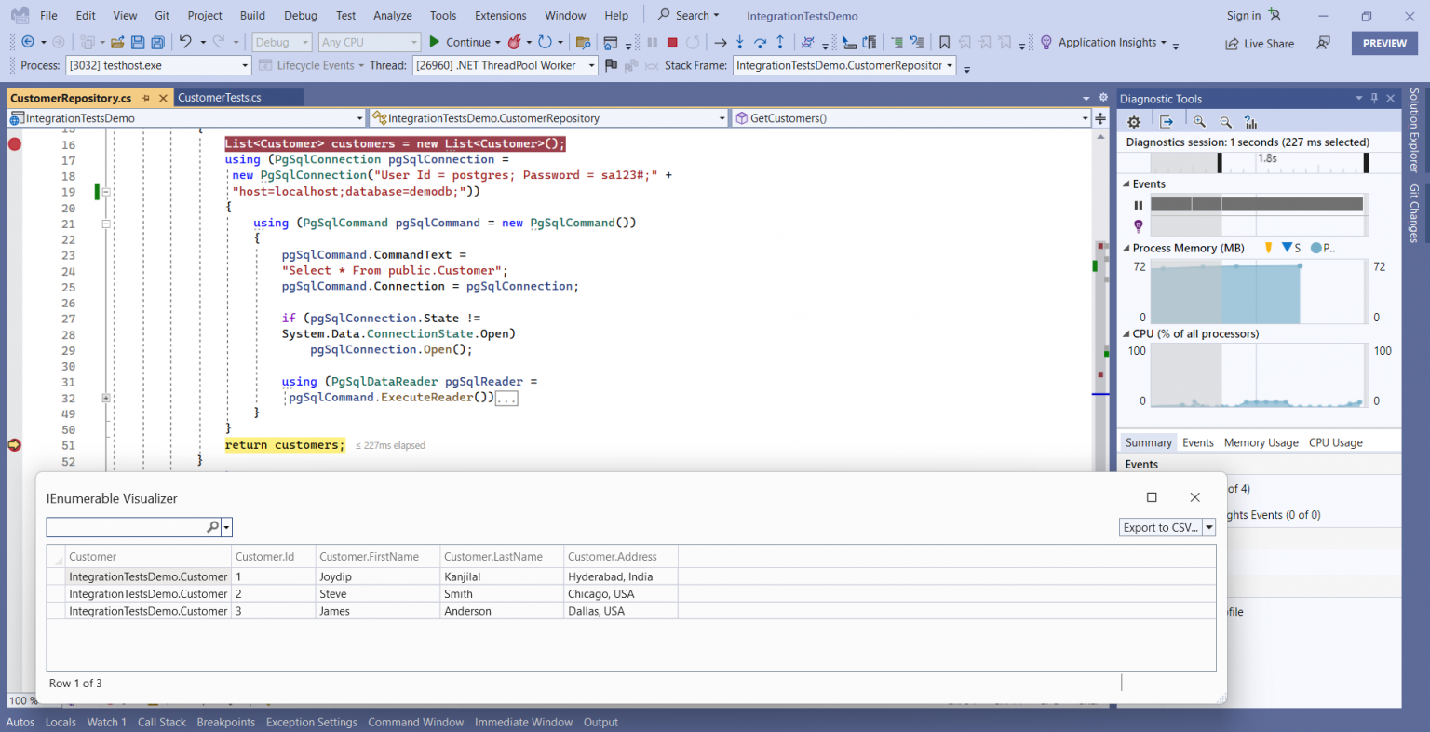Click the chart help icon in Diagnostic Tools
1430x732 pixels.
(1250, 122)
